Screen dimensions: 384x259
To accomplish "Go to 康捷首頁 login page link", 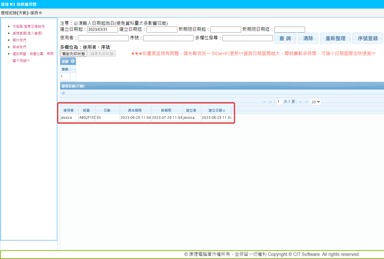I will (27, 33).
